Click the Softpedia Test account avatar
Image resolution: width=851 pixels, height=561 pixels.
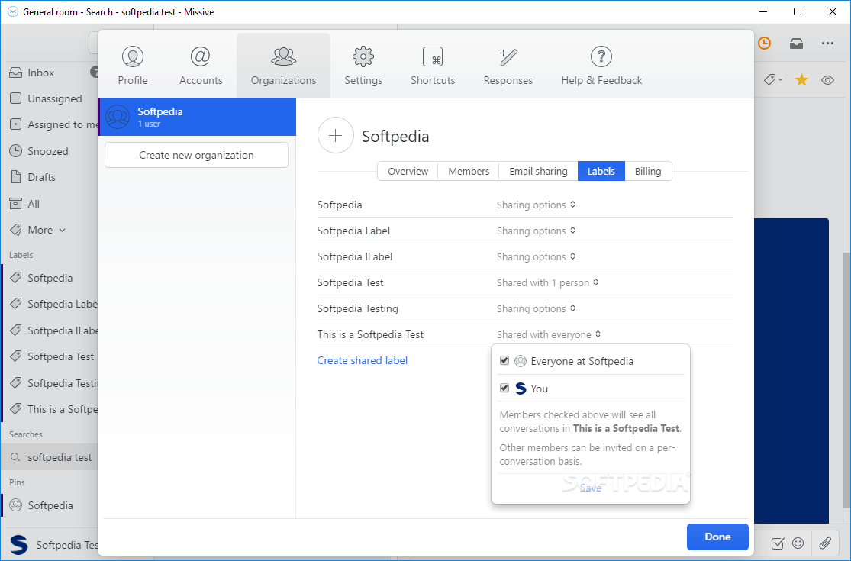[19, 545]
